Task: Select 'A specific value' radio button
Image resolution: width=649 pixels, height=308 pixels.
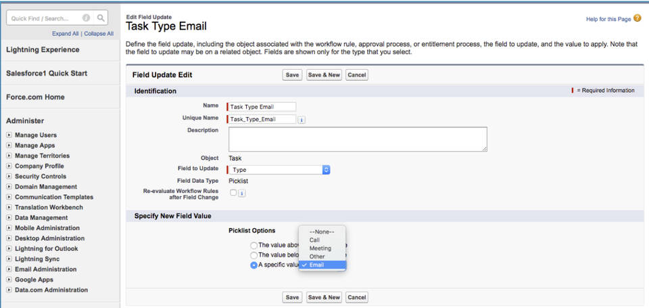Action: (254, 265)
